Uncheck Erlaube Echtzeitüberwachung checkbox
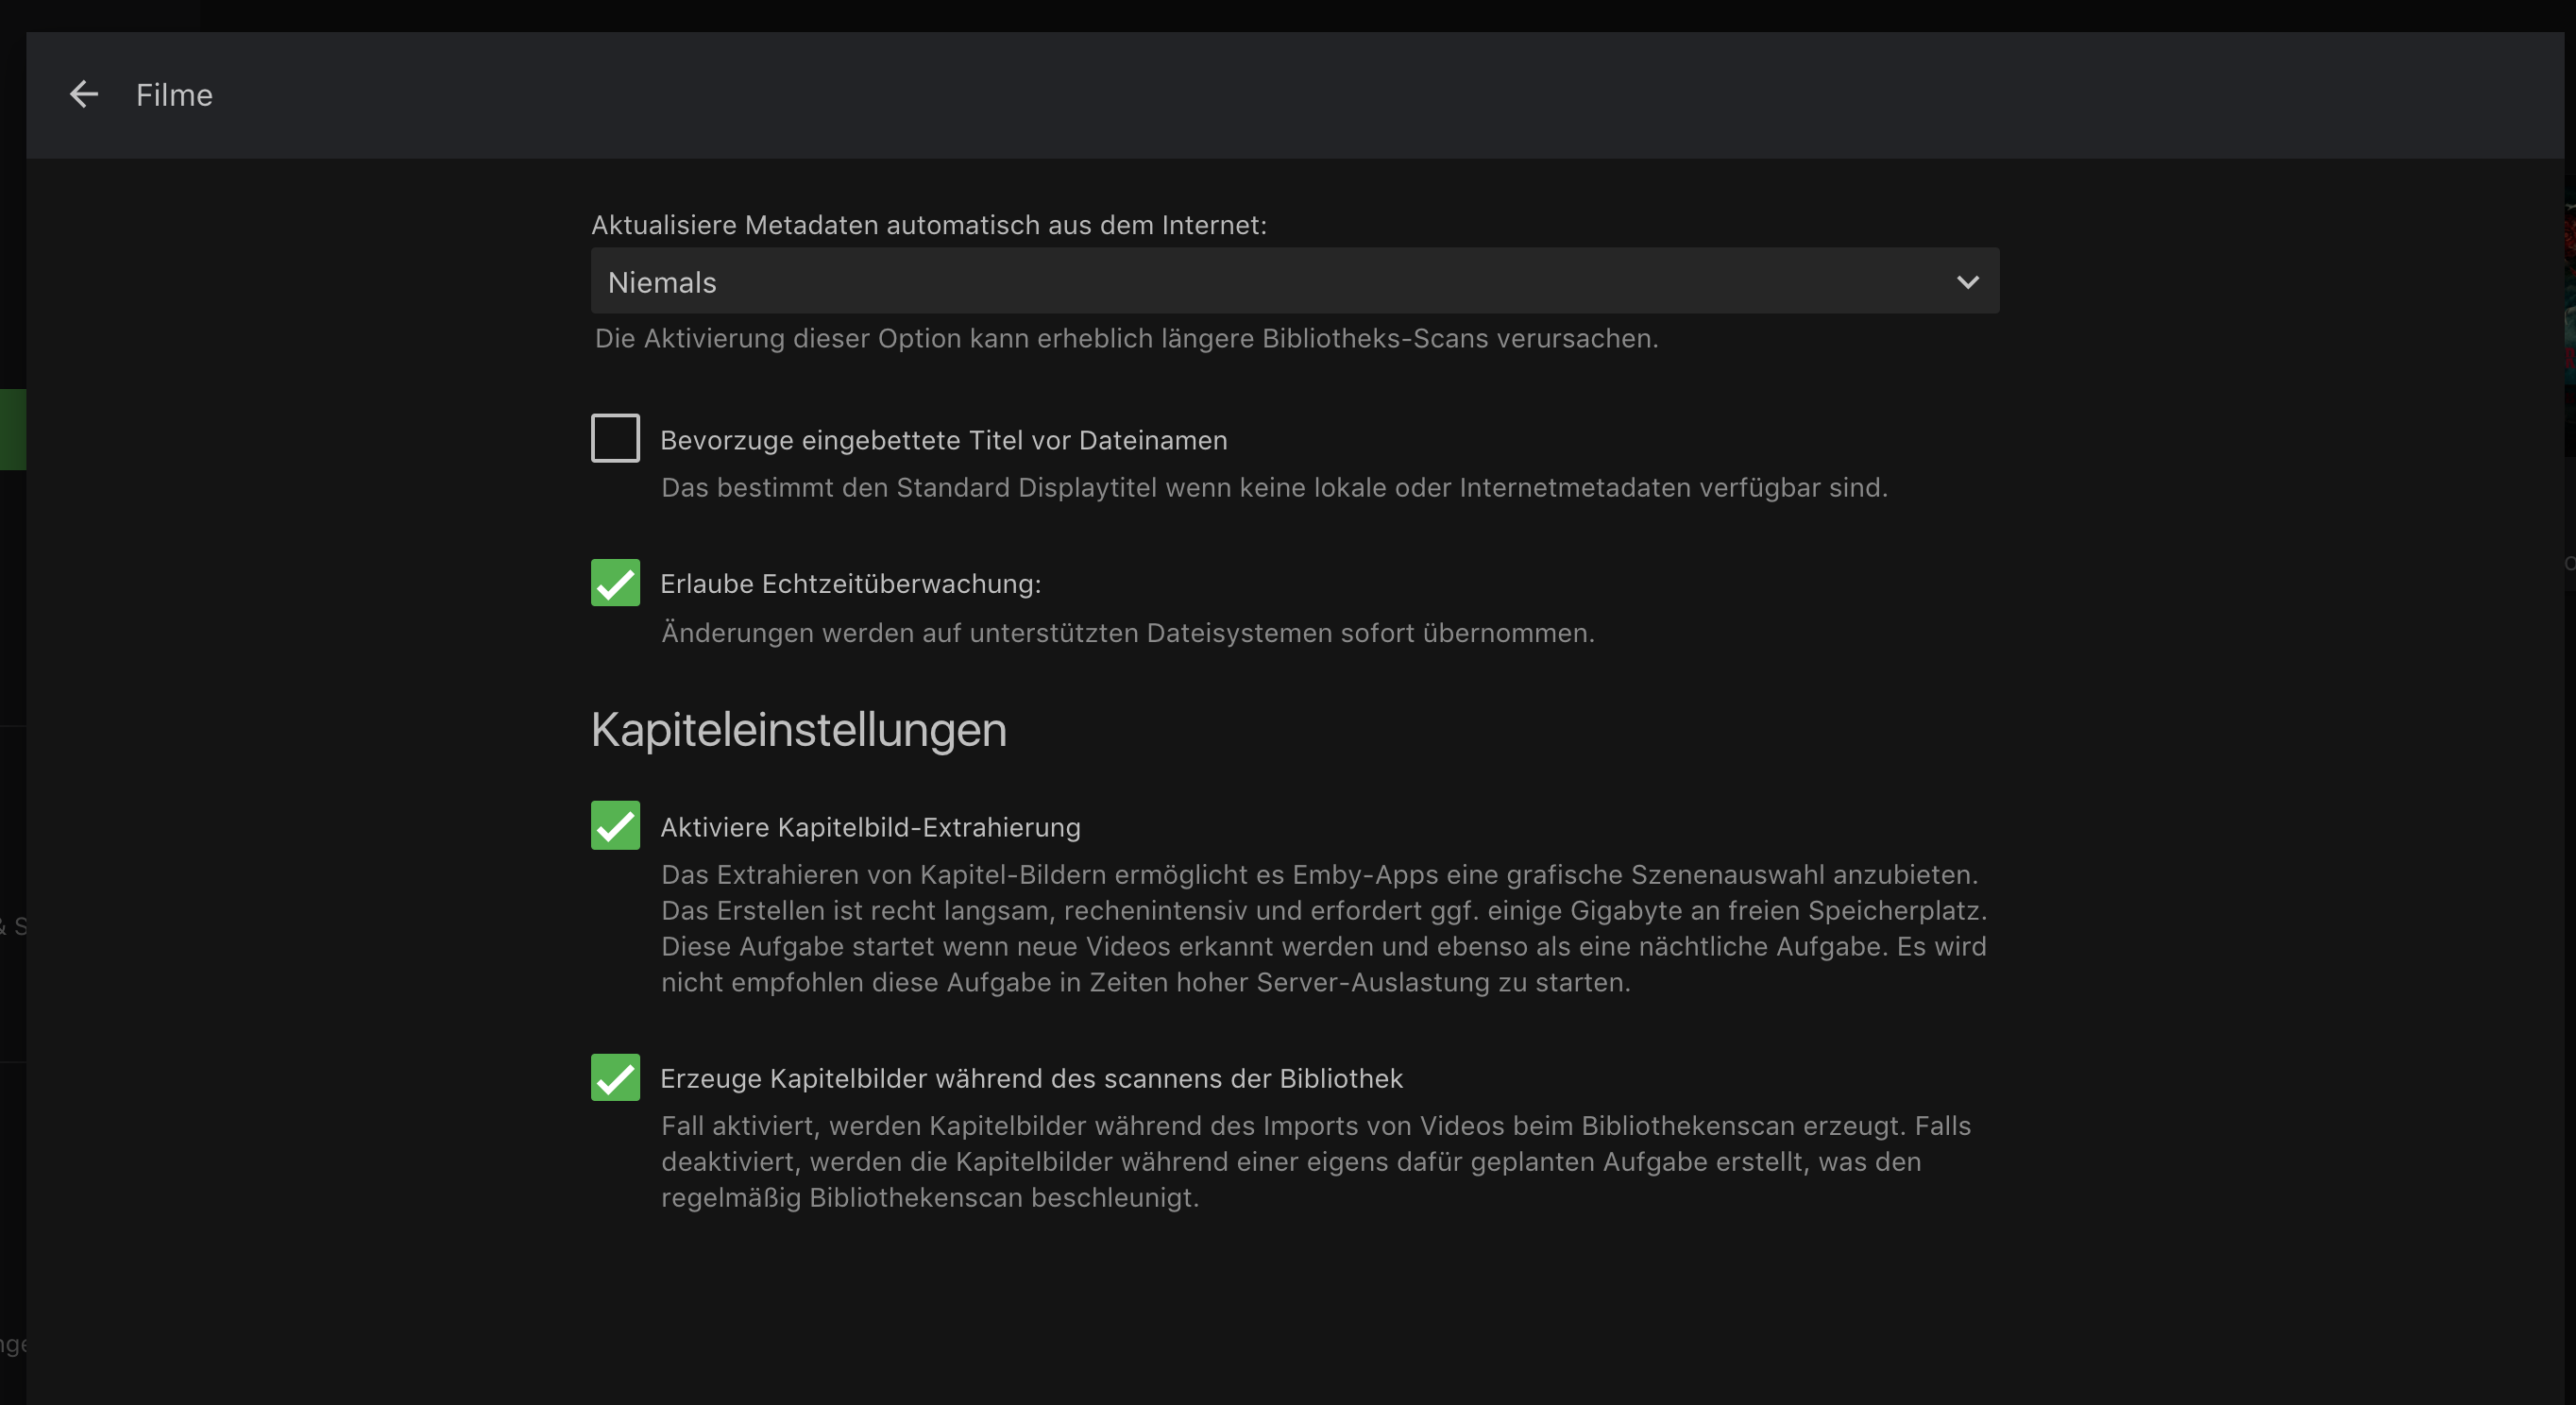Viewport: 2576px width, 1405px height. click(615, 582)
